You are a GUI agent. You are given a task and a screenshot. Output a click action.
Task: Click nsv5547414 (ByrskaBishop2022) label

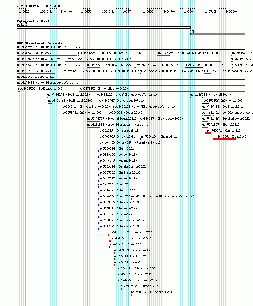85,107
